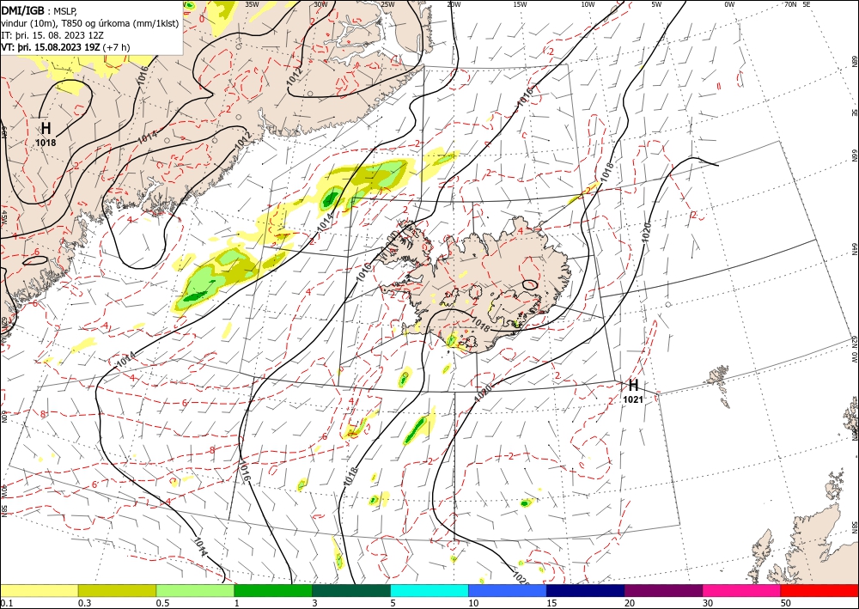Click the olive 0.3 mm legend swatch
Screen dimensions: 859x609
point(117,590)
